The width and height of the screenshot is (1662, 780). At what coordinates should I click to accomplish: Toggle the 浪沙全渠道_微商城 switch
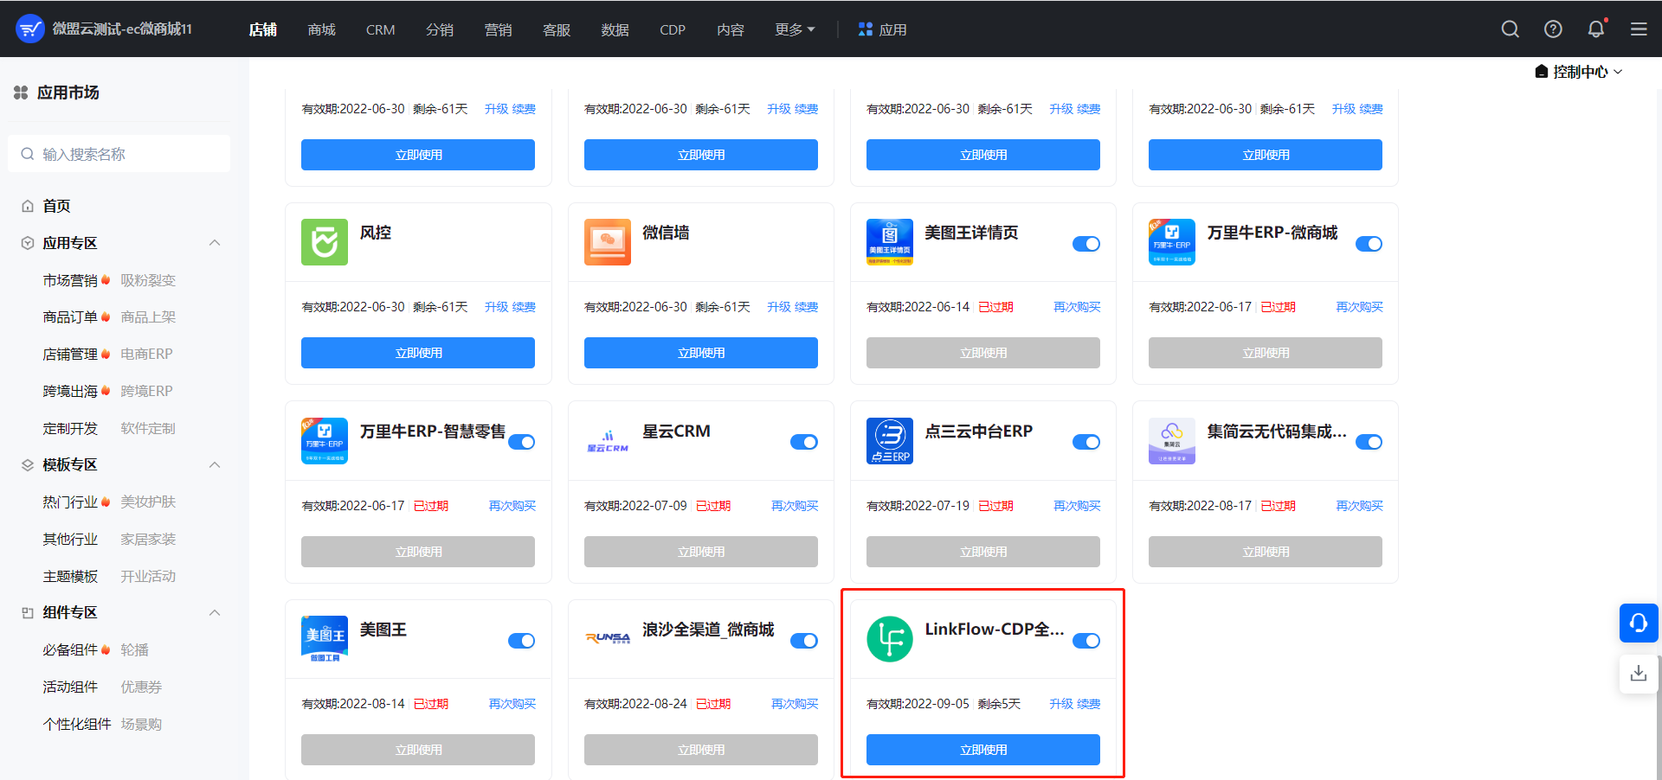804,641
